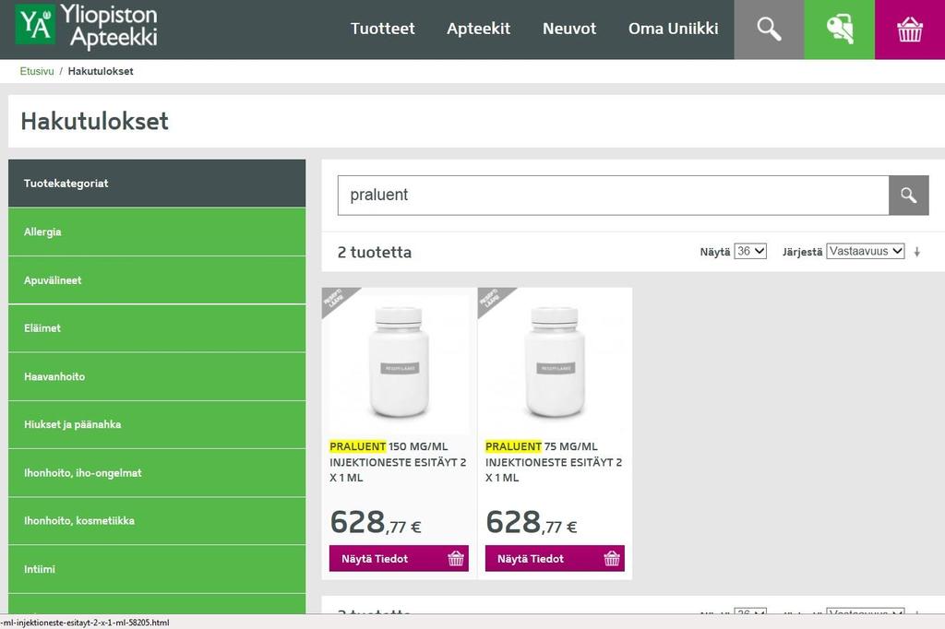The height and width of the screenshot is (629, 945).
Task: Select the Eläimet category
Action: pyautogui.click(x=157, y=328)
